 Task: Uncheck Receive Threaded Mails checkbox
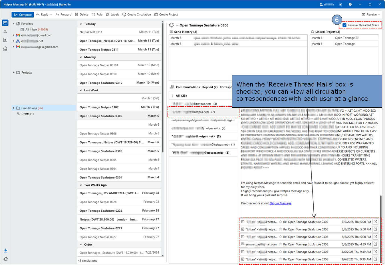(x=344, y=25)
